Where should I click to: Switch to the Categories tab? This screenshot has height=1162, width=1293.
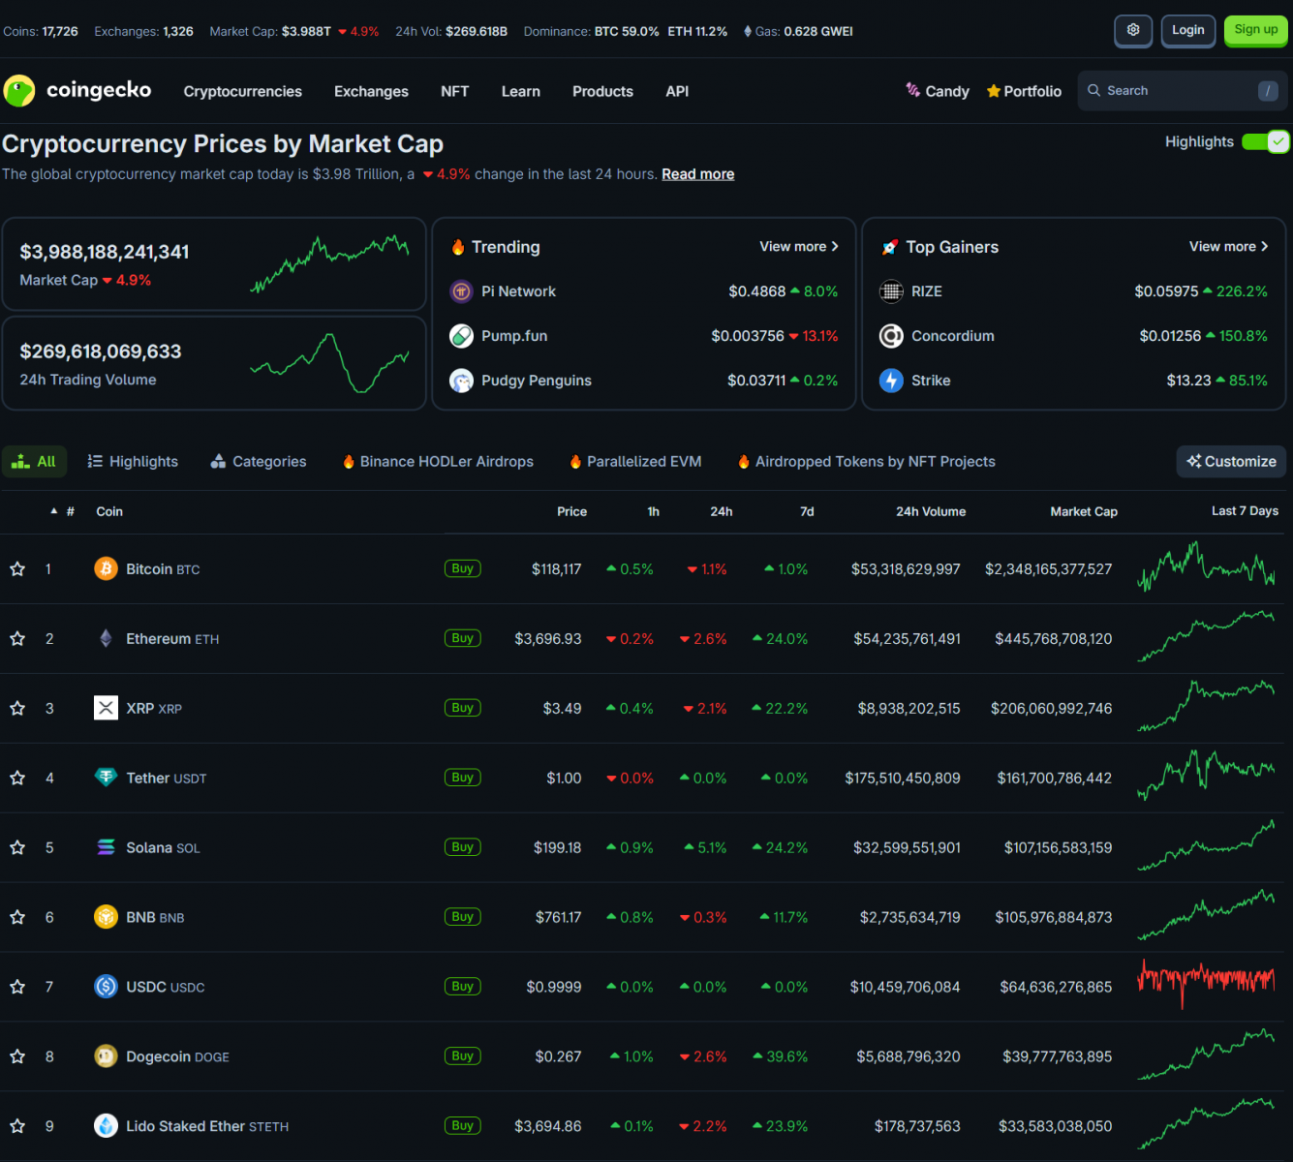pos(259,462)
